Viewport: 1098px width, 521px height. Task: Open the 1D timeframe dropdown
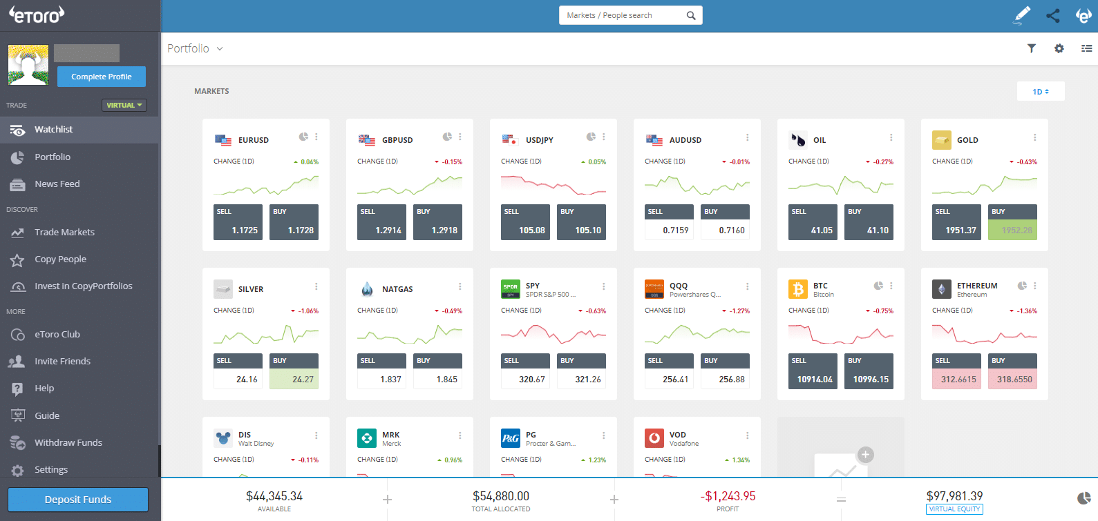(x=1041, y=91)
